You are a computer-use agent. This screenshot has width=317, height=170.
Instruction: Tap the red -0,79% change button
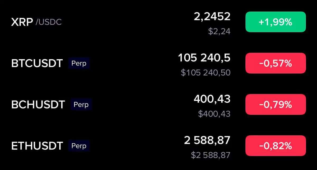coord(276,104)
